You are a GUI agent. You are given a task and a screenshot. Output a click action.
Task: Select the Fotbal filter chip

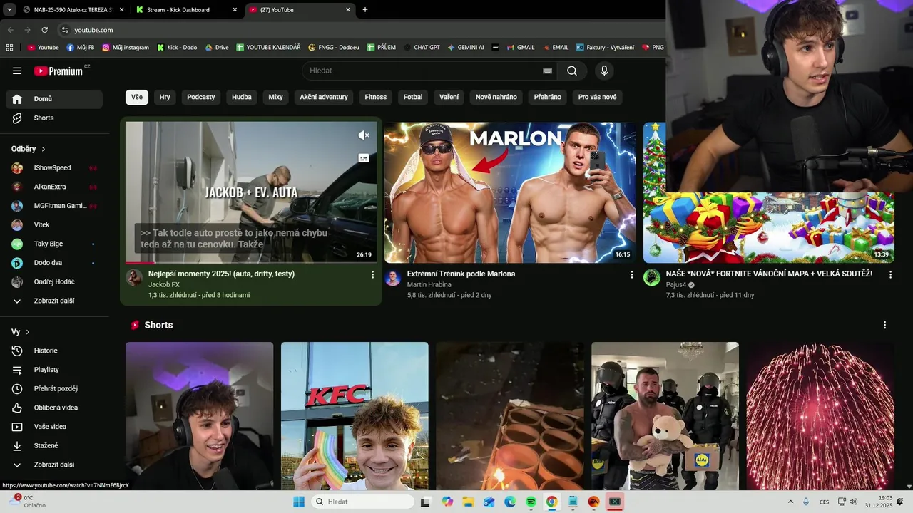point(413,97)
